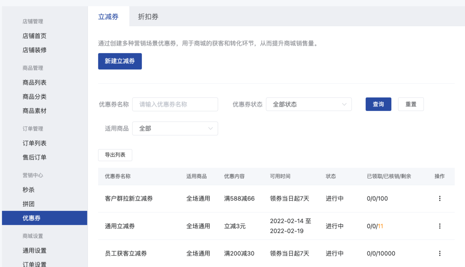
Task: Open actions menu for 员工获客立减券 row
Action: (440, 253)
